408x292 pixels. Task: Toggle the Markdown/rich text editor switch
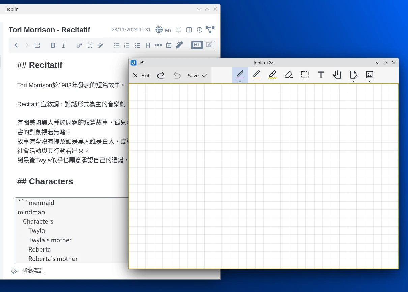coord(203,45)
